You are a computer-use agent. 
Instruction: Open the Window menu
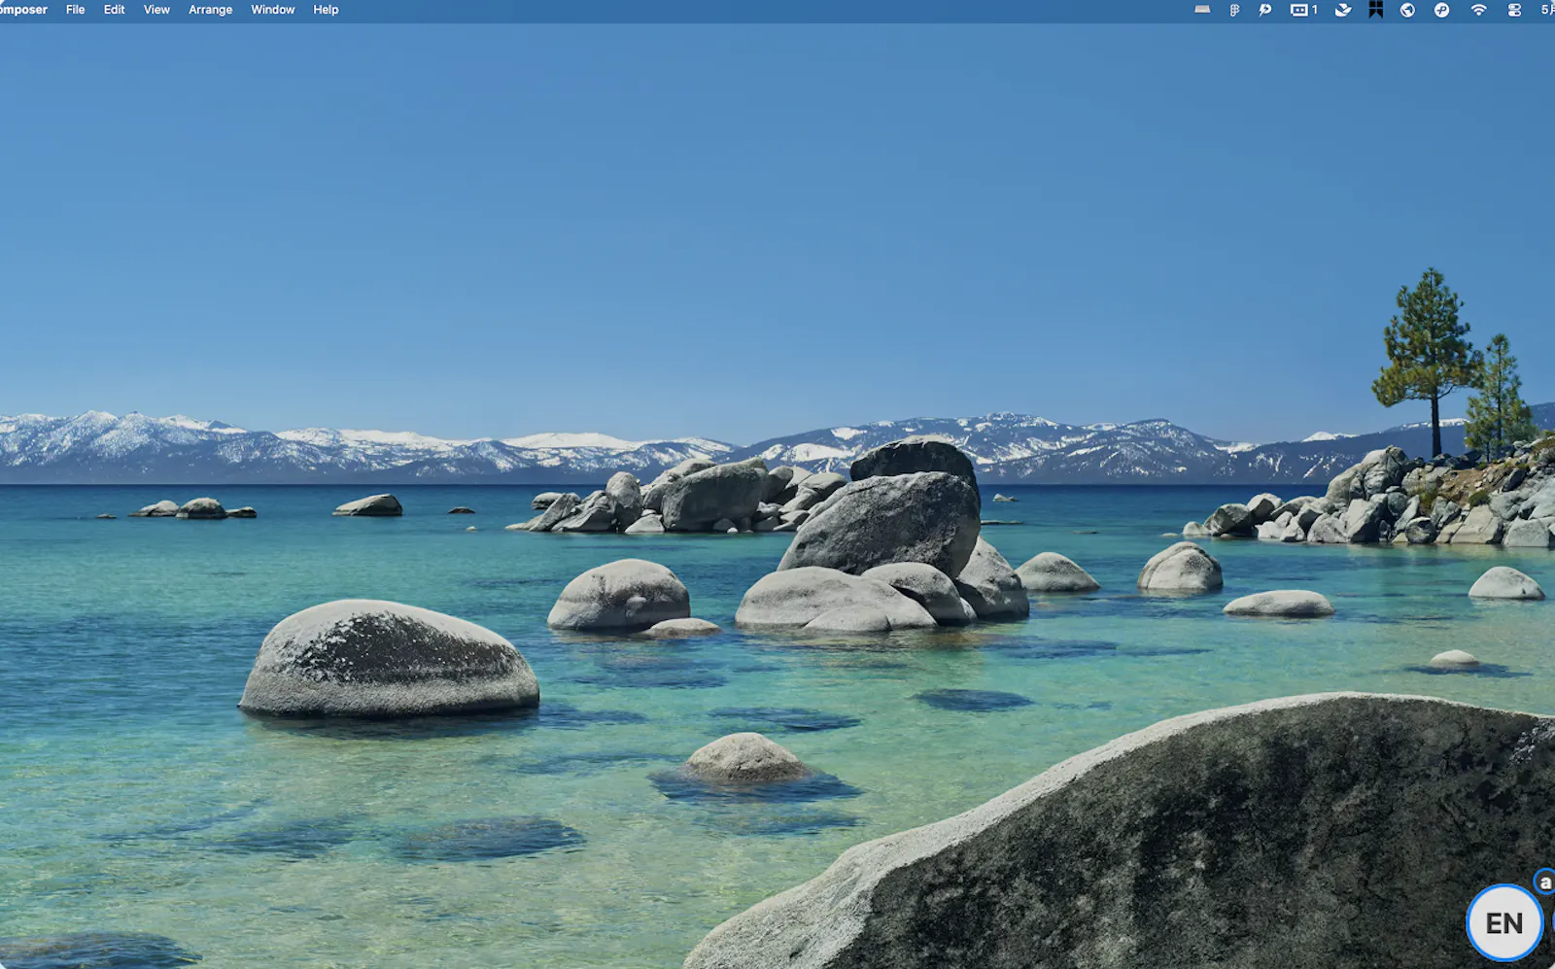[x=272, y=10]
